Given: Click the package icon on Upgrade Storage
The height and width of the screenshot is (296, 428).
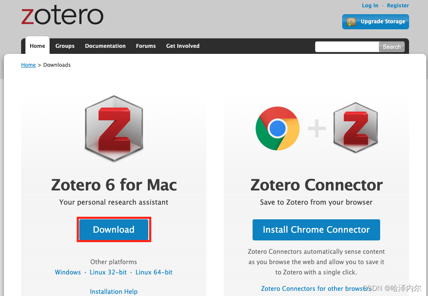Looking at the screenshot, I should (x=351, y=22).
